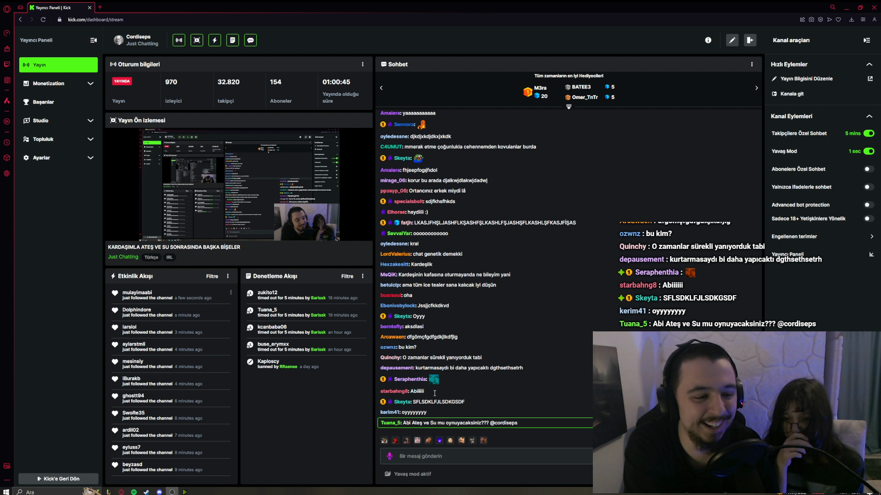The width and height of the screenshot is (881, 495).
Task: Open Etkinlik Akışı three-dot menu
Action: click(228, 276)
